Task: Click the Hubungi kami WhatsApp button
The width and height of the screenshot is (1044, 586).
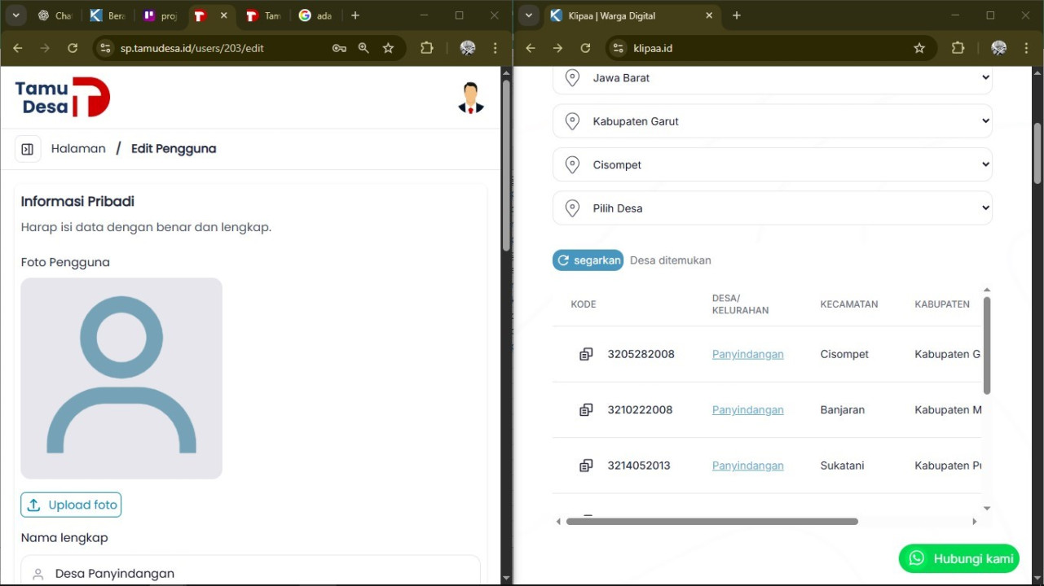Action: [958, 558]
